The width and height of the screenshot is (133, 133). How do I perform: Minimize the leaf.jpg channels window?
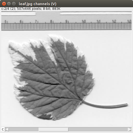tap(9, 4)
